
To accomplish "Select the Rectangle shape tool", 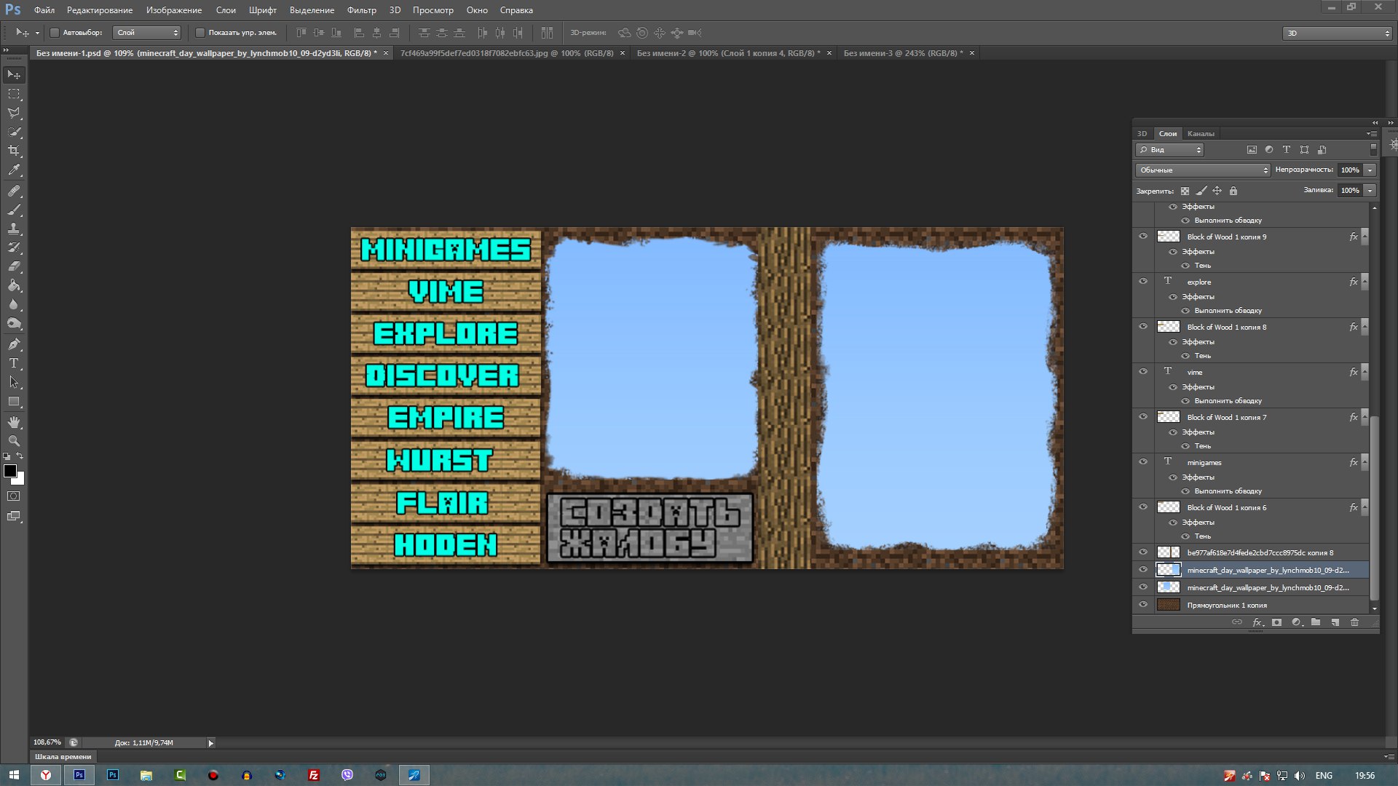I will pyautogui.click(x=14, y=401).
